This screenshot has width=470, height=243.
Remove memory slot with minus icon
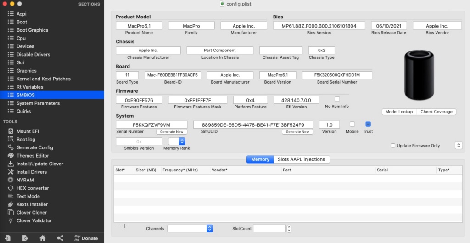pos(117,226)
